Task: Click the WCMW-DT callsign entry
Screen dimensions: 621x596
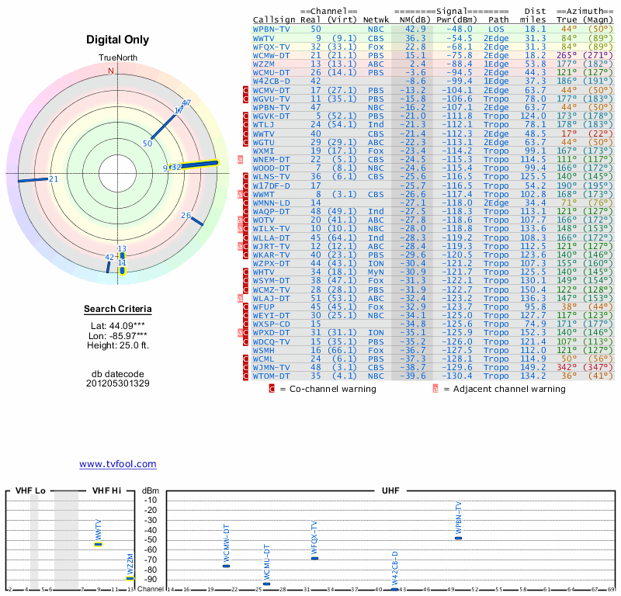Action: [272, 55]
